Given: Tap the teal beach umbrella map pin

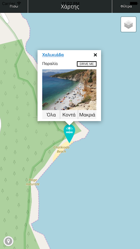Looking at the screenshot, I should pos(69,134).
